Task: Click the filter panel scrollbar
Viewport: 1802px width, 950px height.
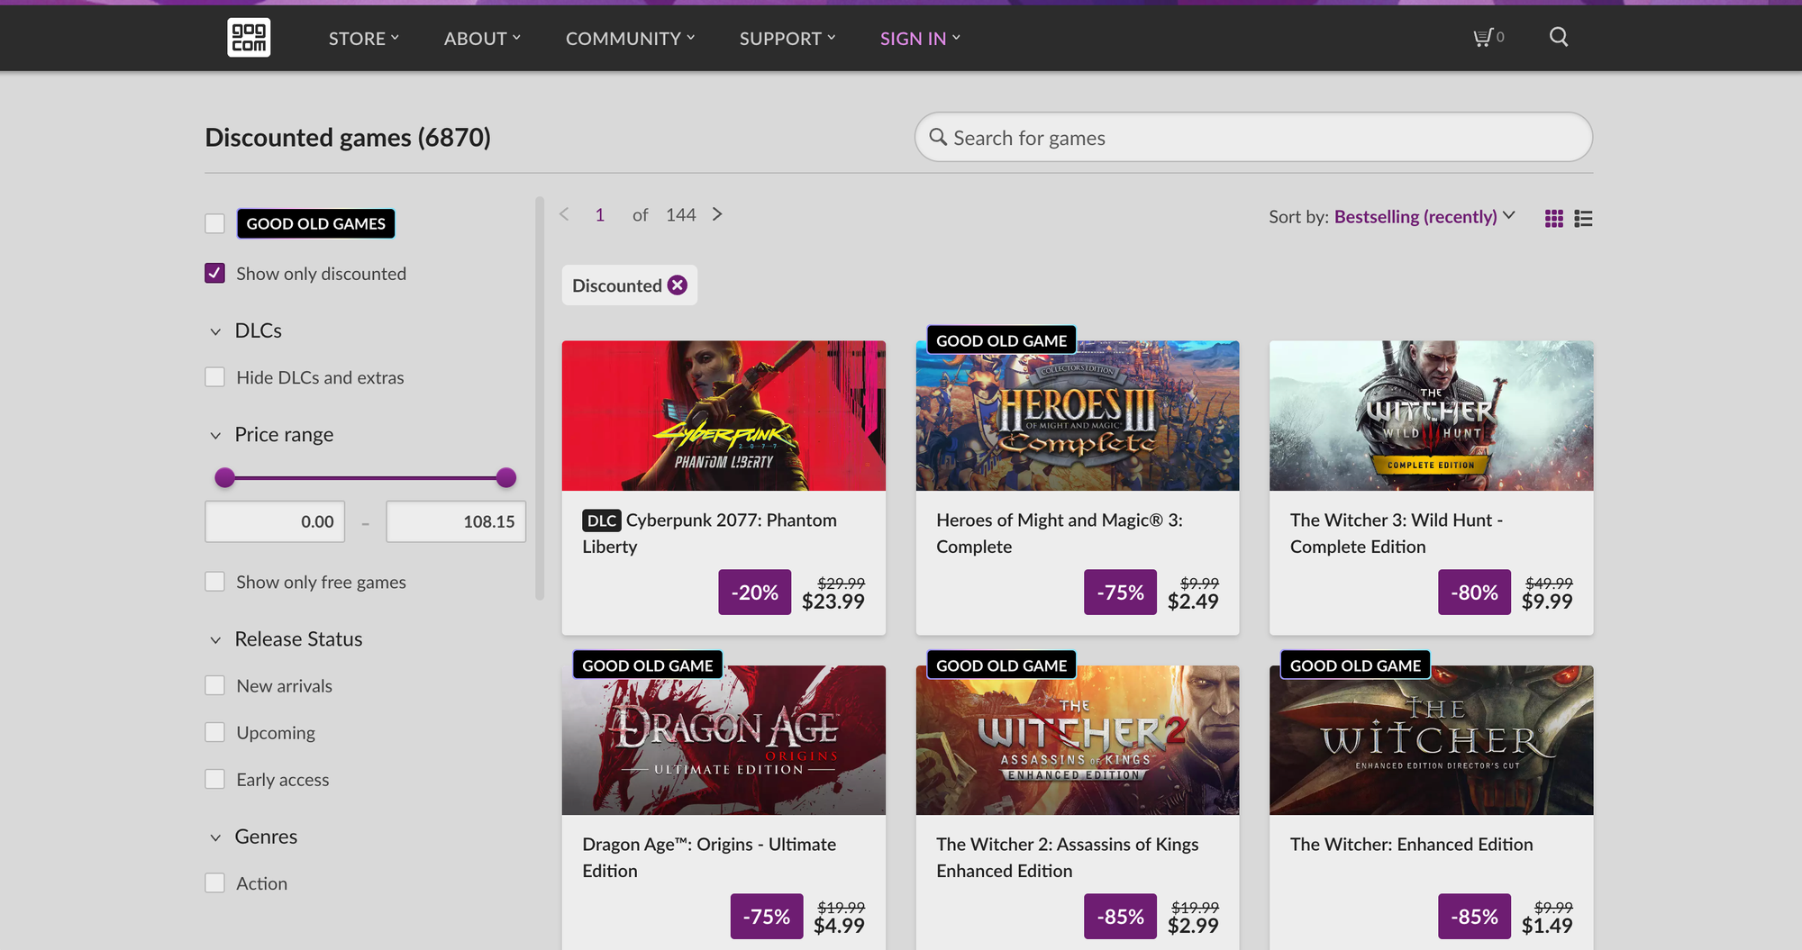Action: tap(540, 398)
